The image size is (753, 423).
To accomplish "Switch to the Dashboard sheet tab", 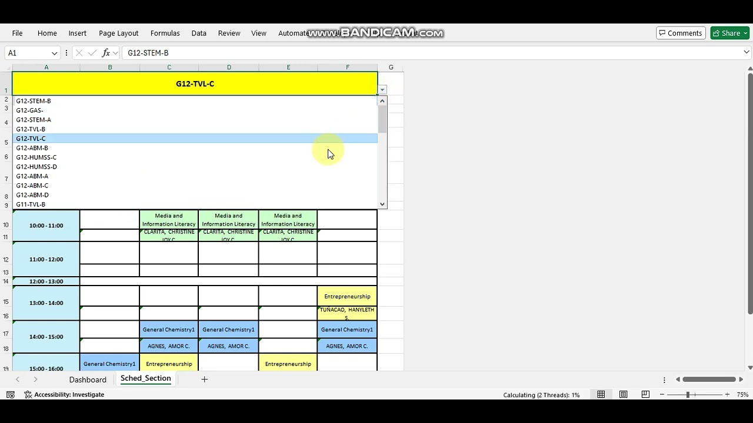I will (88, 380).
